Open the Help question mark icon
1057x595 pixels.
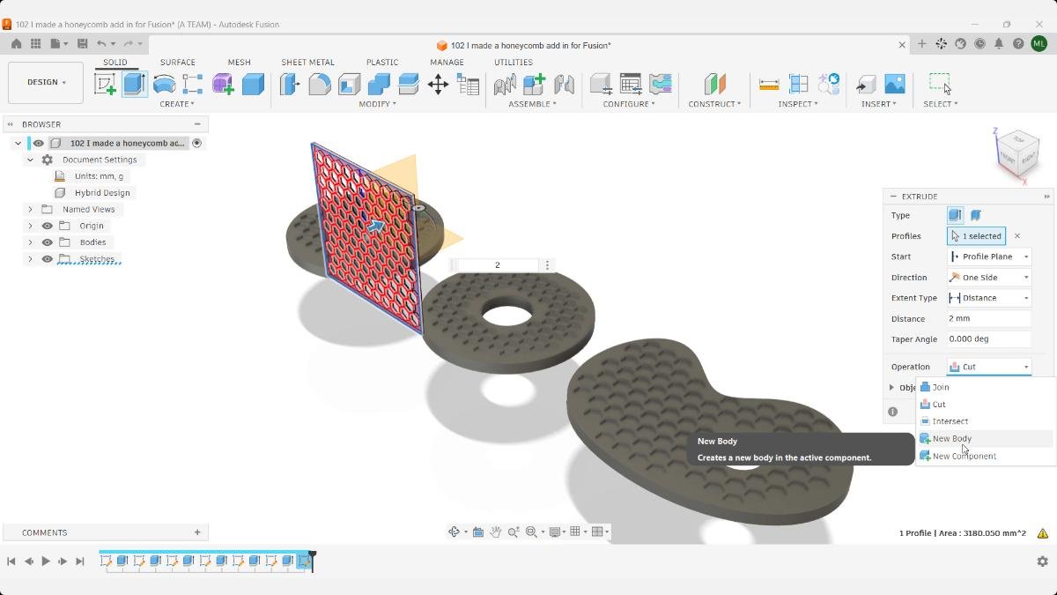(x=1018, y=43)
